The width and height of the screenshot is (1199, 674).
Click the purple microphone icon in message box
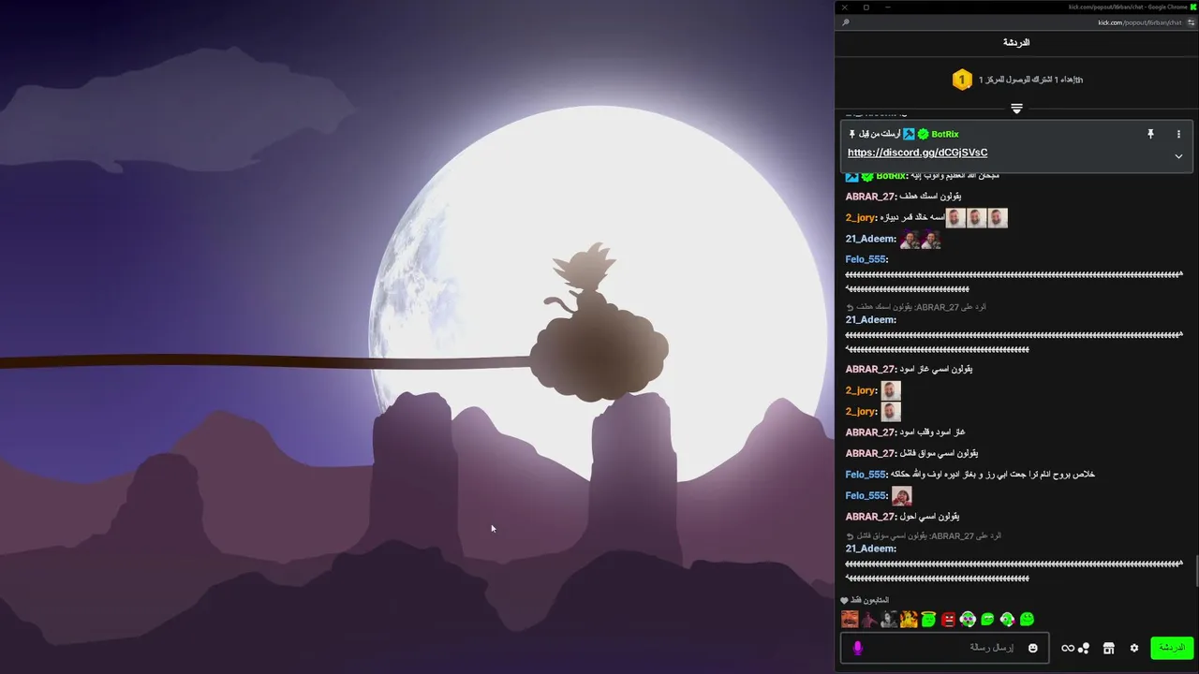[857, 648]
